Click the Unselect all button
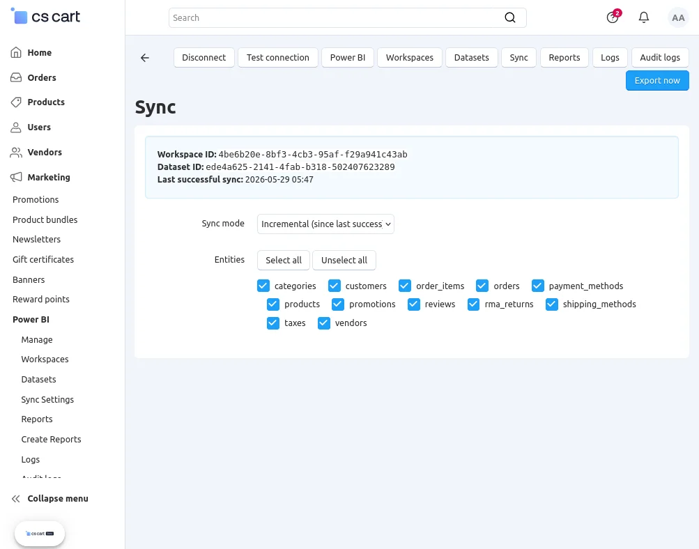This screenshot has height=549, width=699. pos(344,261)
